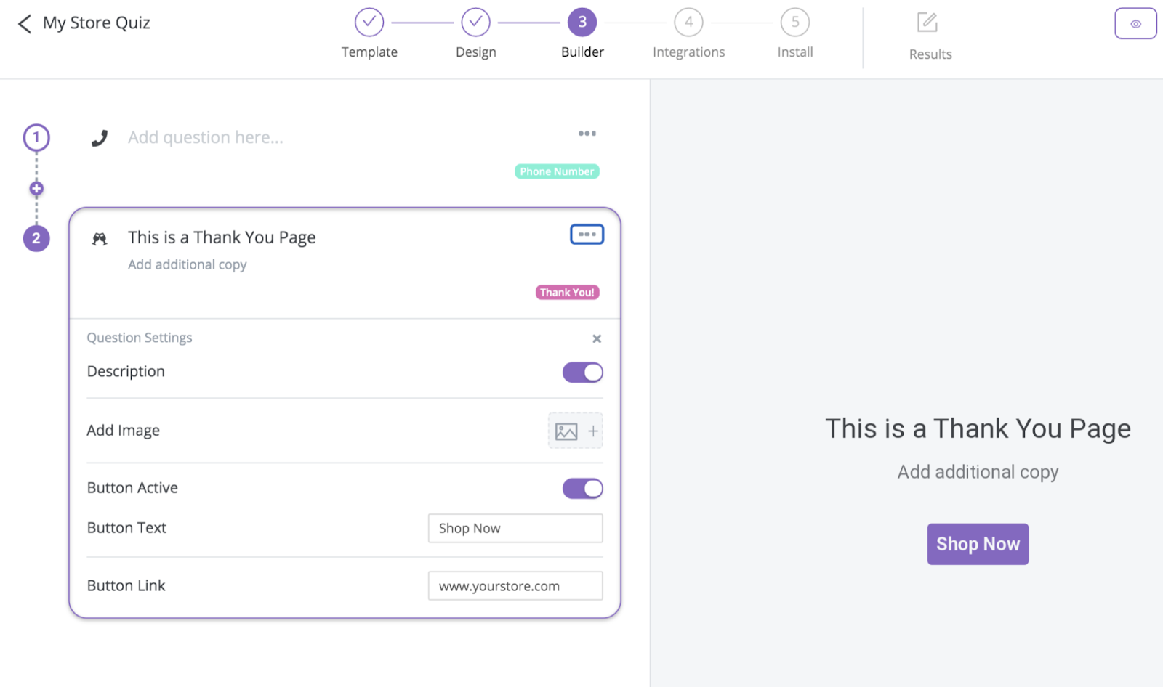Viewport: 1163px width, 687px height.
Task: Click the Thank You! tag
Action: [568, 293]
